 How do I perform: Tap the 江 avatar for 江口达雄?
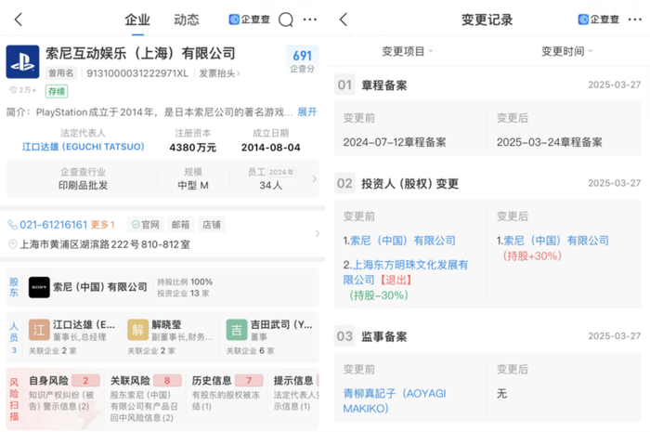coord(39,331)
